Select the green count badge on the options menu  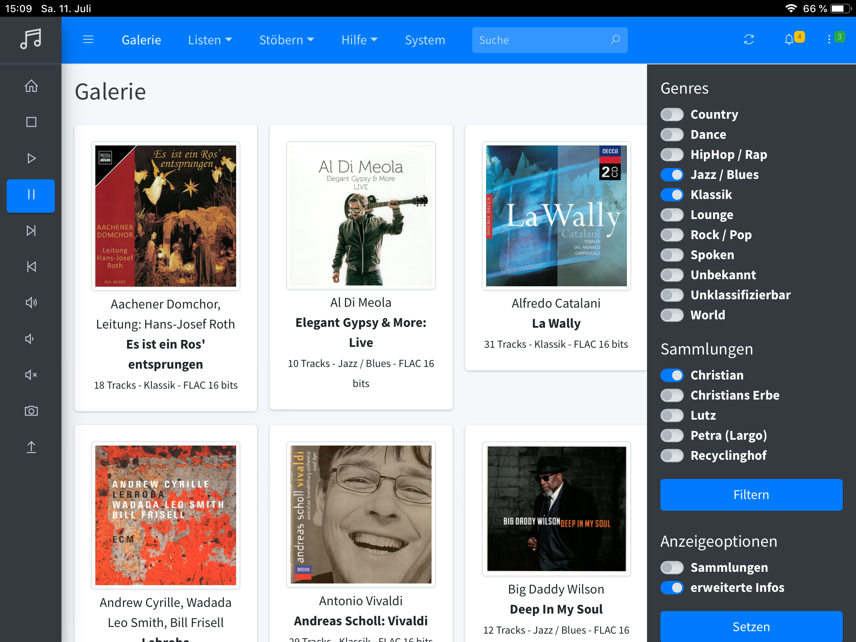click(839, 37)
